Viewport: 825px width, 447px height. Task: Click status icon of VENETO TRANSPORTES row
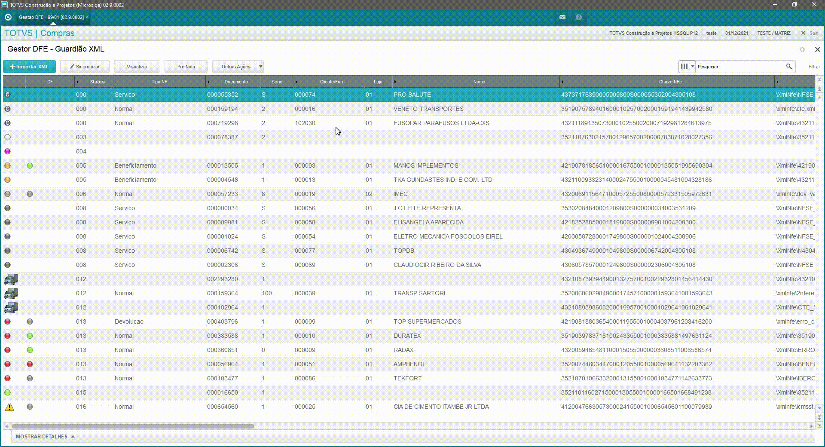pos(7,109)
